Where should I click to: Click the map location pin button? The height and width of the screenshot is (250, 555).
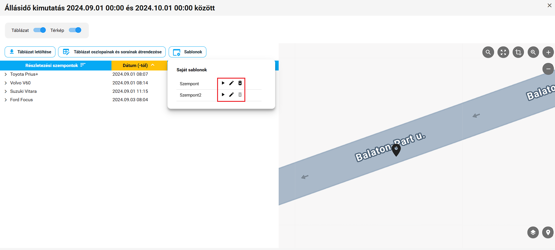click(548, 232)
